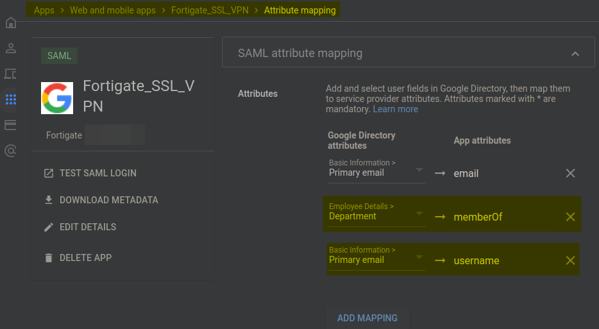Delete the username attribute mapping
The image size is (599, 329).
pyautogui.click(x=570, y=260)
